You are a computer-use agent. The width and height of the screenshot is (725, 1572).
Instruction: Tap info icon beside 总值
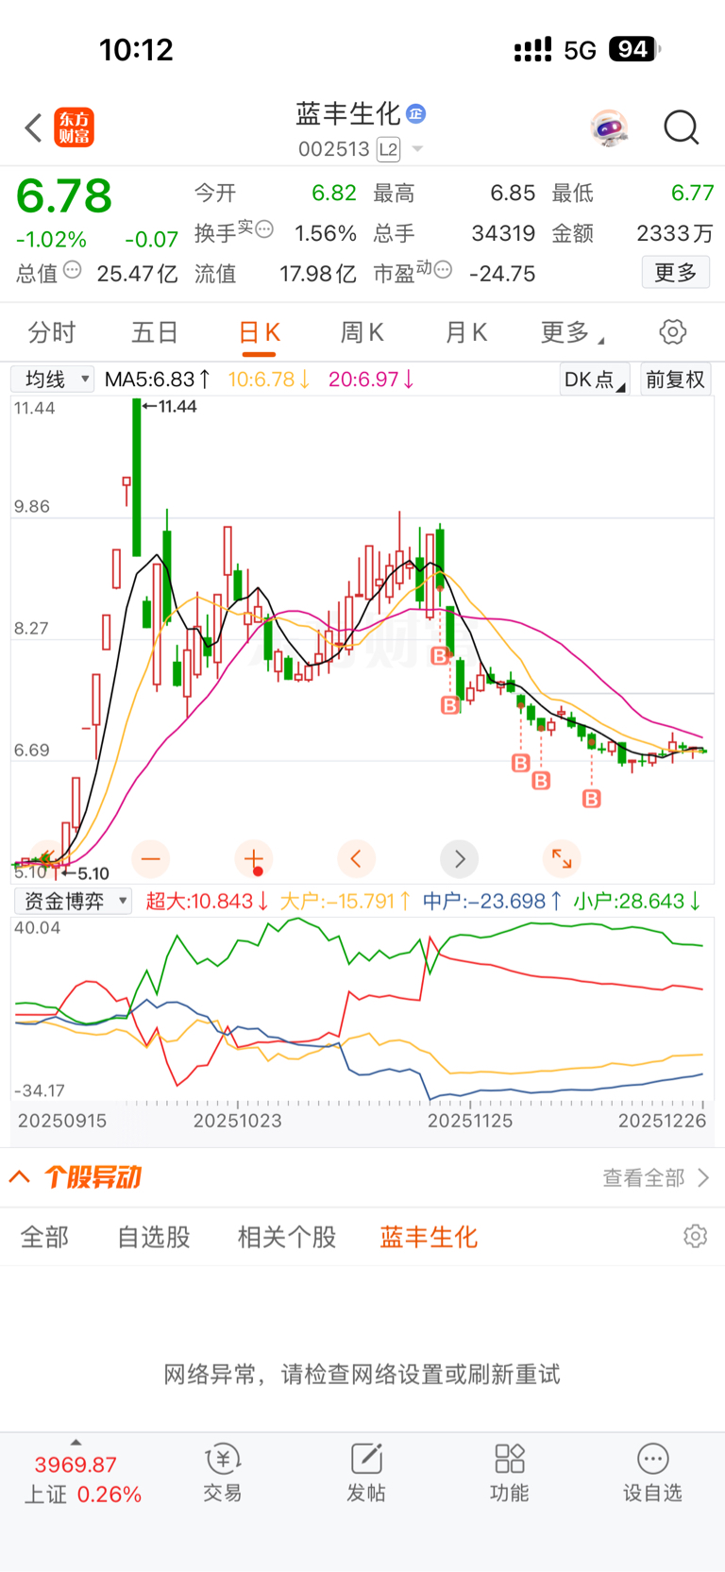(x=72, y=271)
